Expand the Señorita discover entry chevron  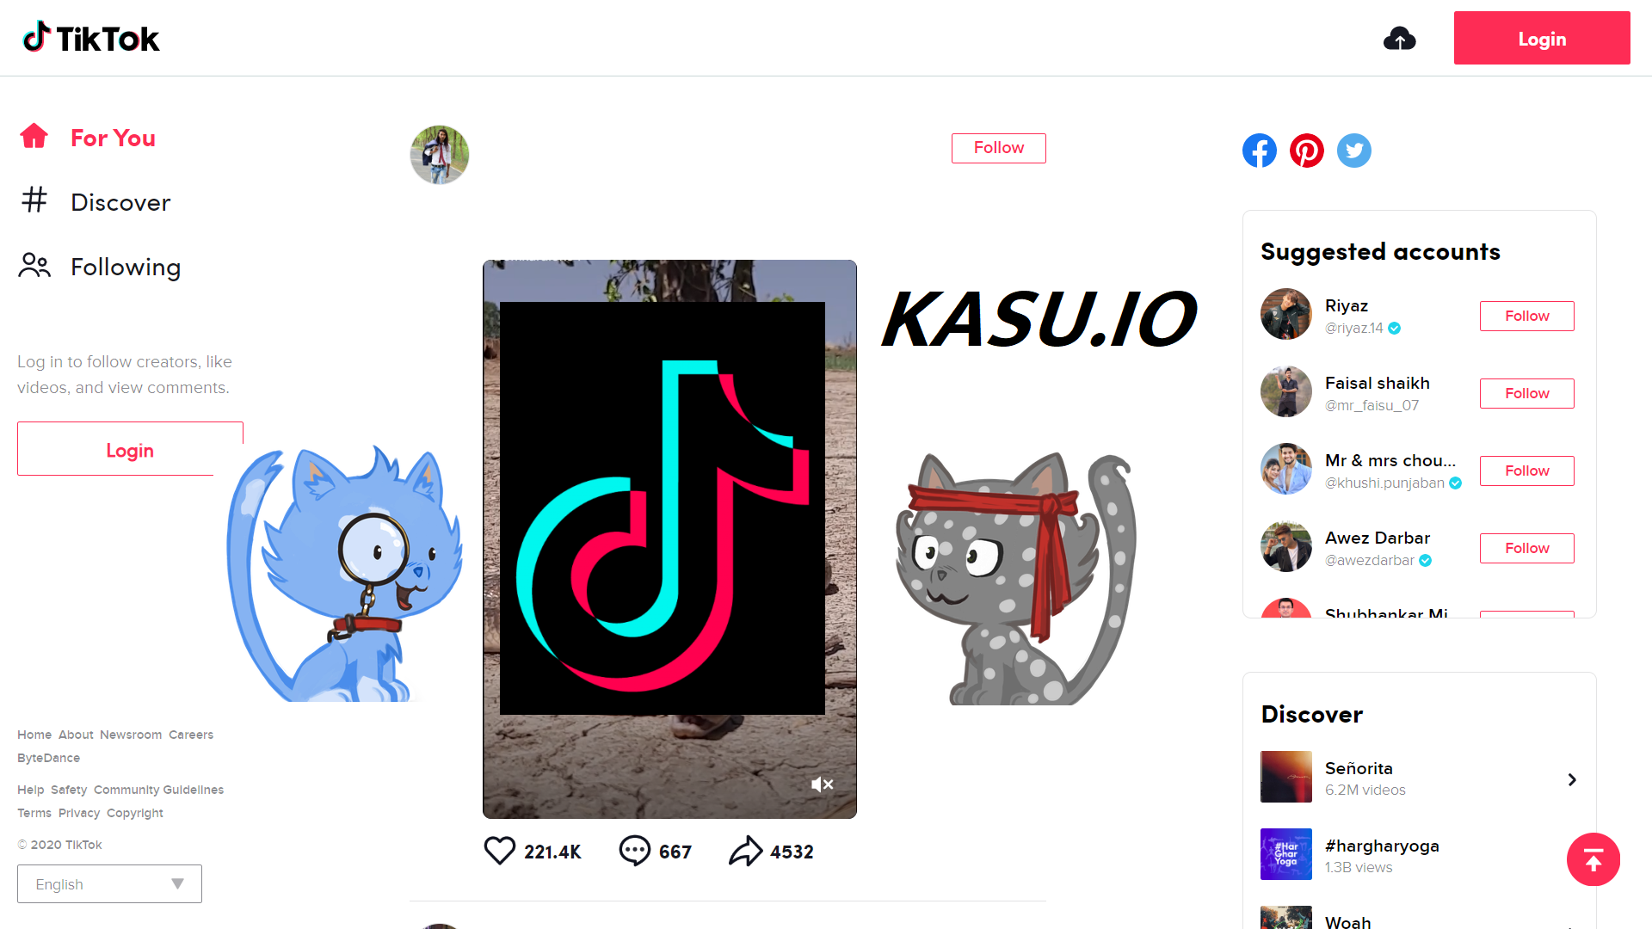click(x=1572, y=779)
